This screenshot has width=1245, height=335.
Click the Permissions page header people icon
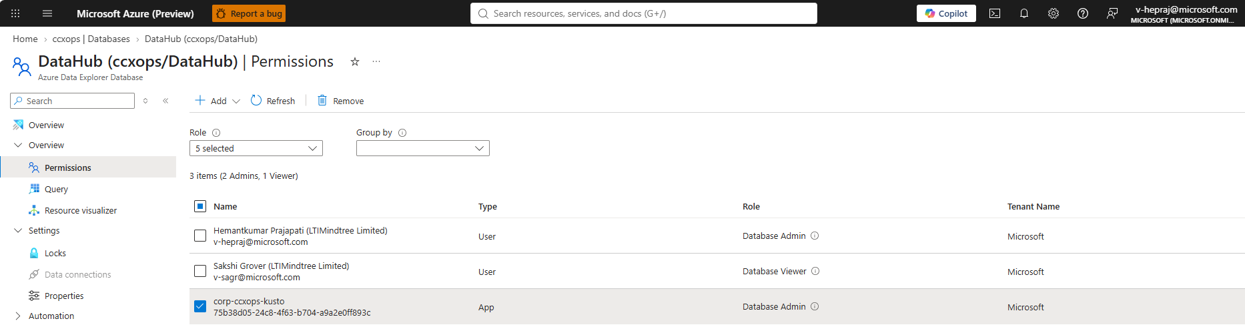click(x=21, y=67)
